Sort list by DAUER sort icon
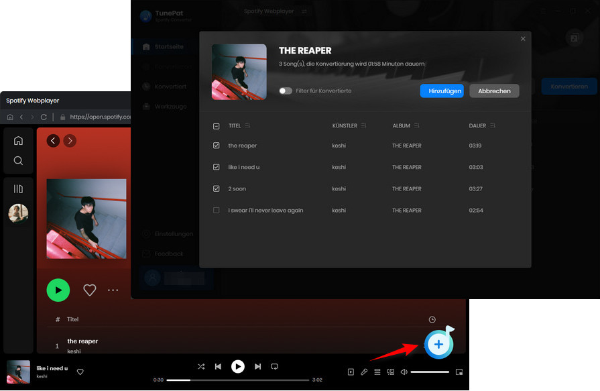 point(493,125)
